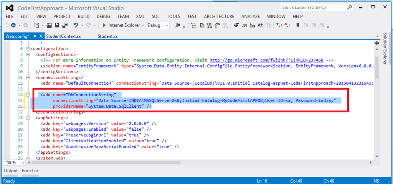
Task: Click the Open File toolbar icon
Action: (x=49, y=25)
